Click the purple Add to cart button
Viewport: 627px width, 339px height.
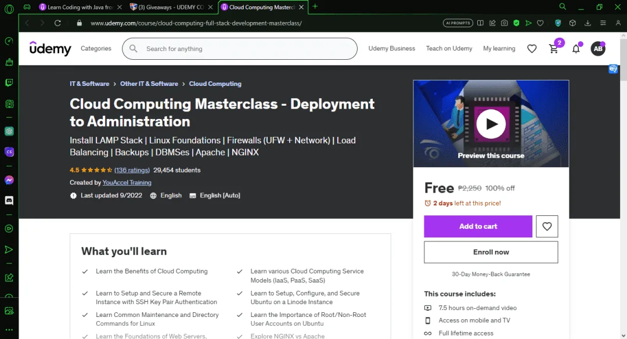point(478,226)
